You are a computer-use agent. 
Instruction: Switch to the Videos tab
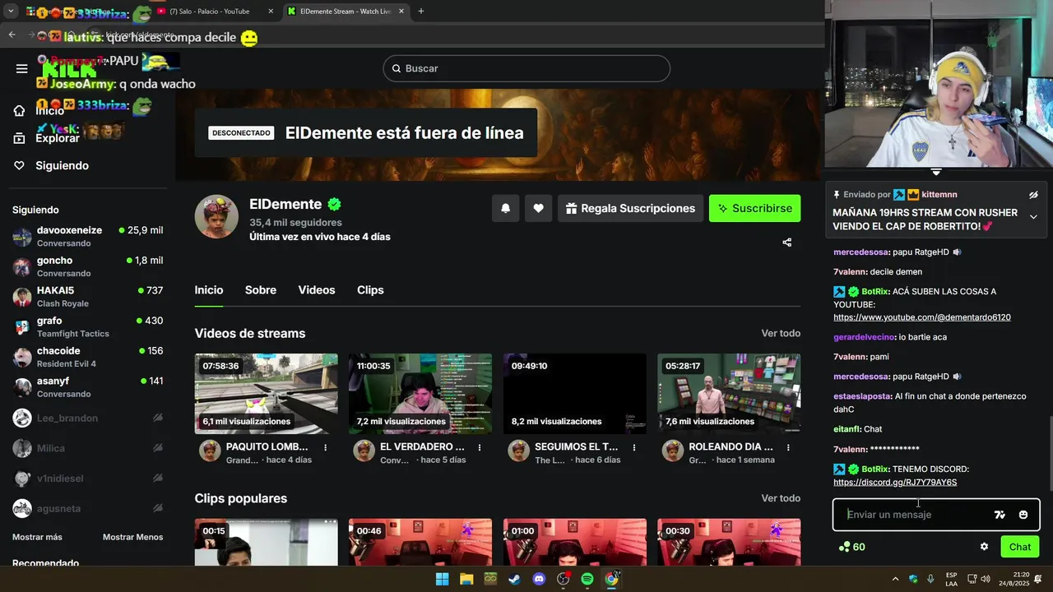click(317, 290)
